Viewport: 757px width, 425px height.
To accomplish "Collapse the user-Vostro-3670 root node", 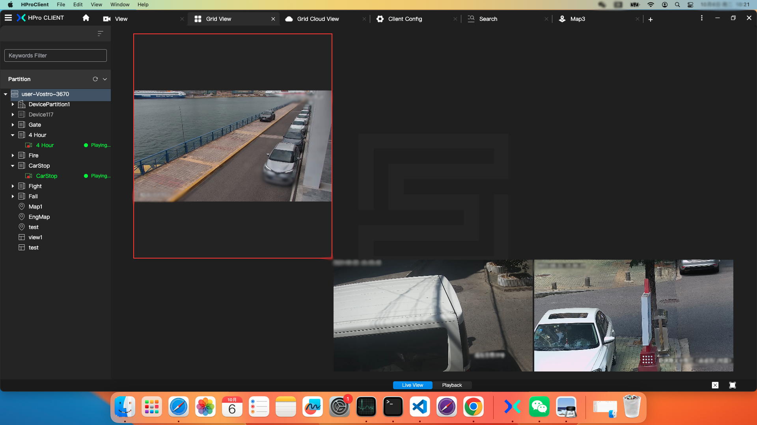I will pyautogui.click(x=6, y=94).
